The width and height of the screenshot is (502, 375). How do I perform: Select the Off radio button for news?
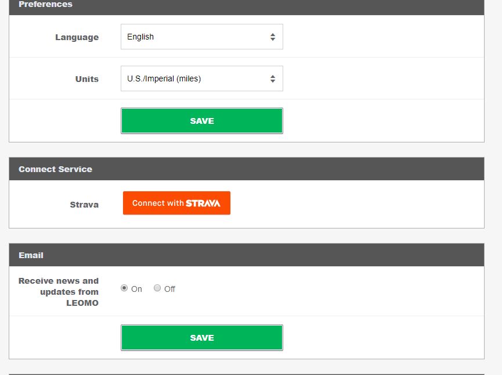[x=157, y=288]
